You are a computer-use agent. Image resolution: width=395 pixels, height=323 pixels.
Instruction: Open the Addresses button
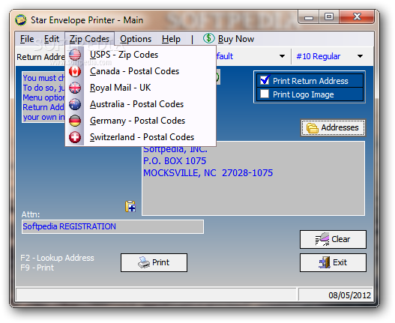pos(333,127)
